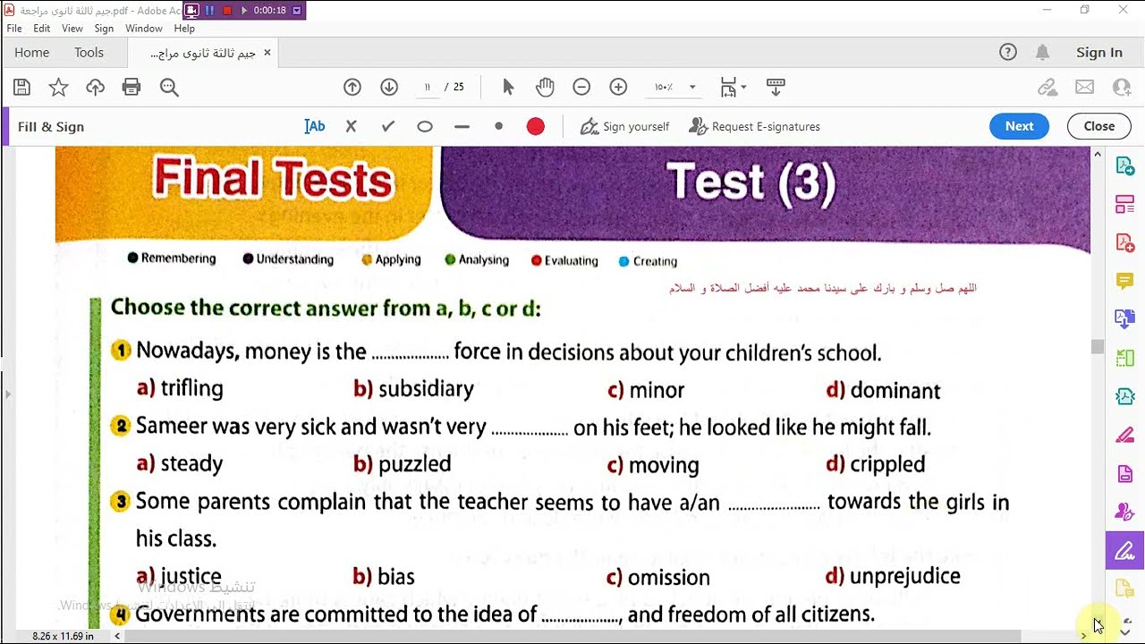Select the checkmark fill tool

(x=388, y=126)
